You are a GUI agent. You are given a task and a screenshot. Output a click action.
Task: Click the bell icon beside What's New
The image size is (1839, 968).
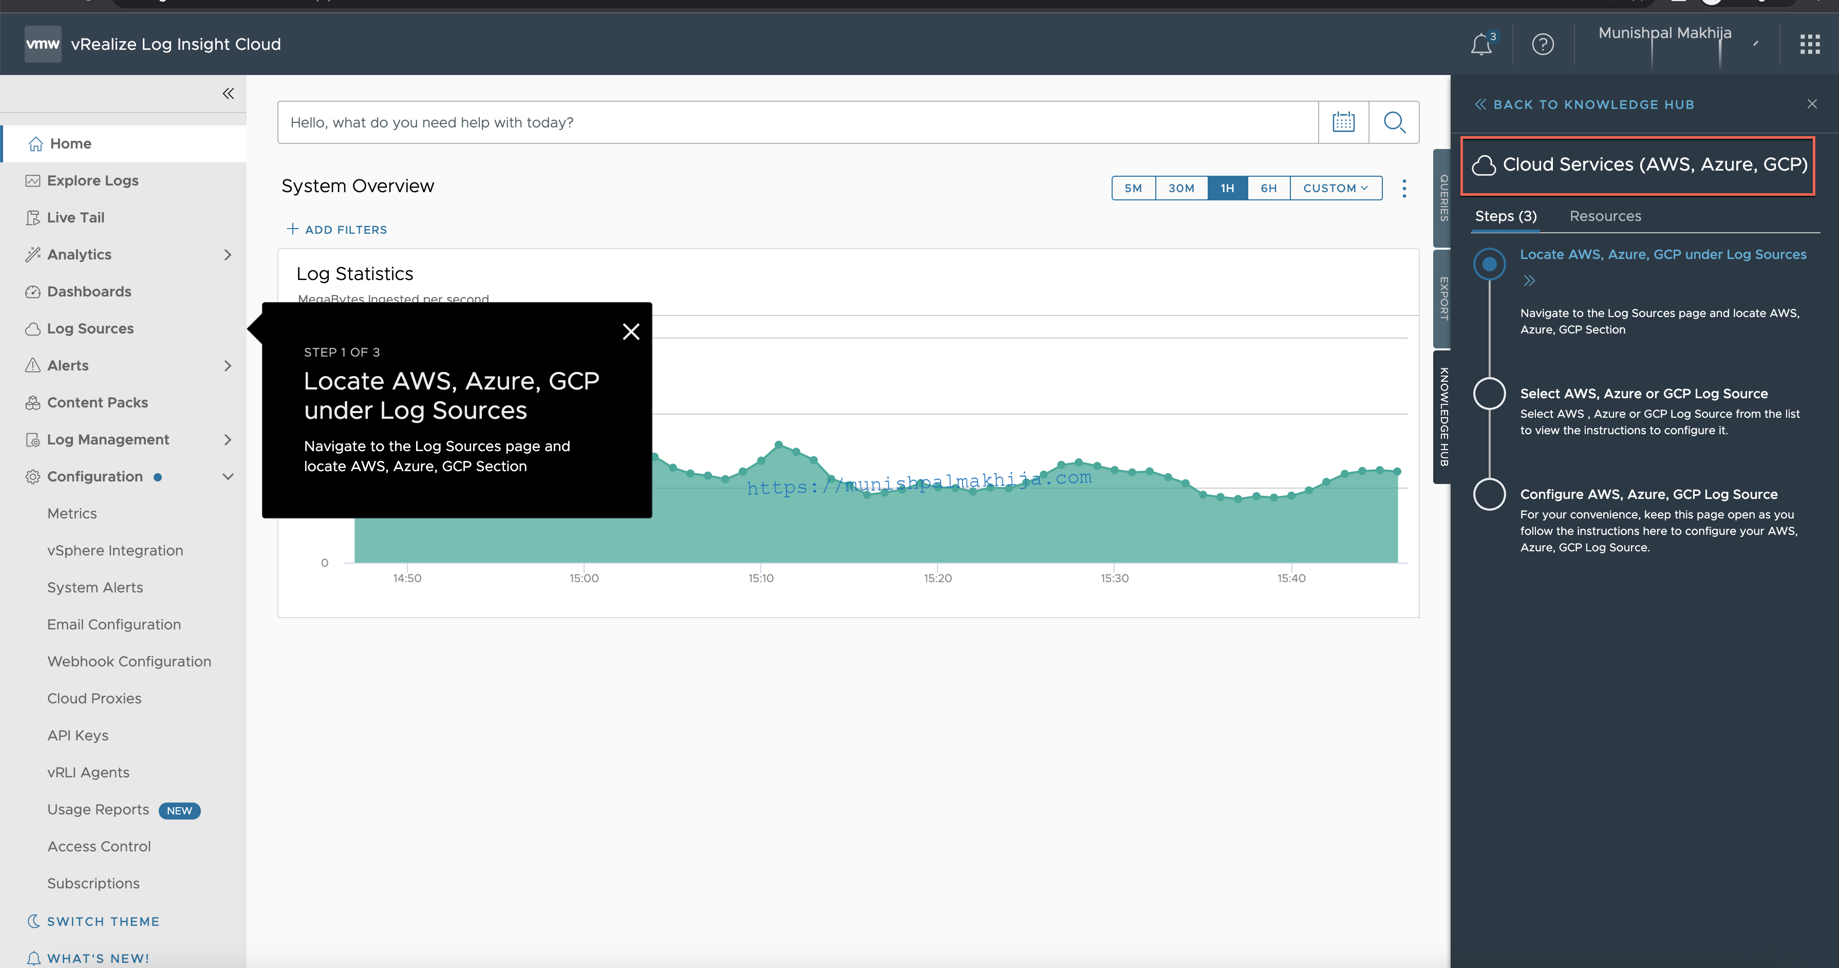coord(33,958)
